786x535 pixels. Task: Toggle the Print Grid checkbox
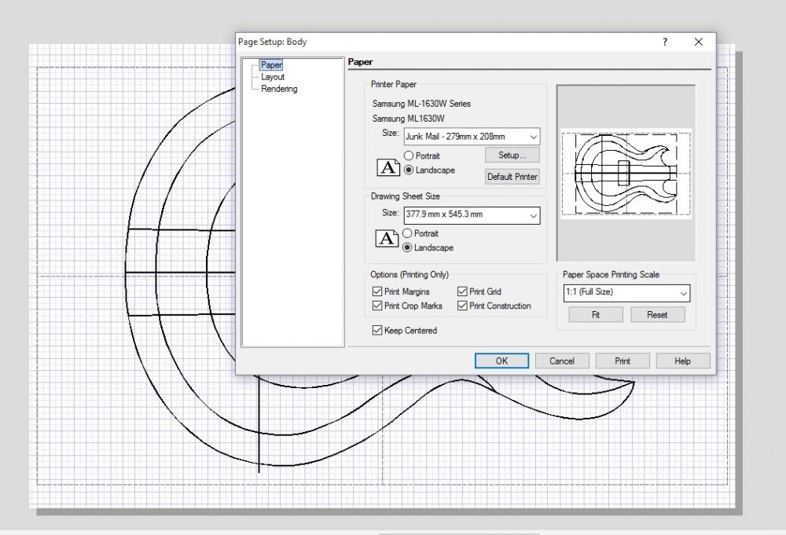pos(461,291)
